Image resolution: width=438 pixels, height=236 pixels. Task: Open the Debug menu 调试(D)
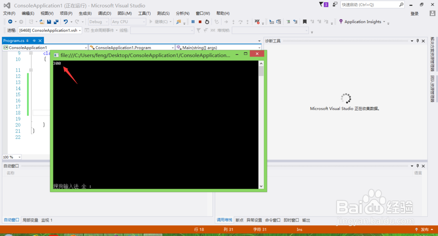(x=105, y=13)
